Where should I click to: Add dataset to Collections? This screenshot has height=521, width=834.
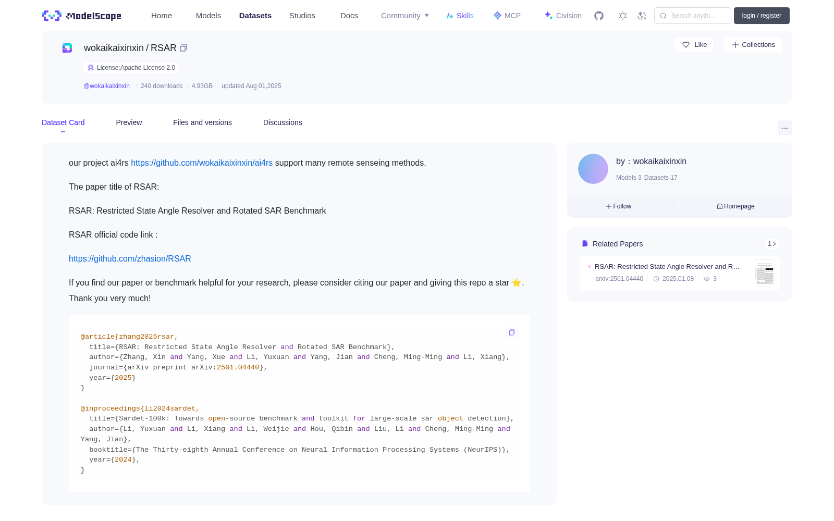click(x=753, y=45)
